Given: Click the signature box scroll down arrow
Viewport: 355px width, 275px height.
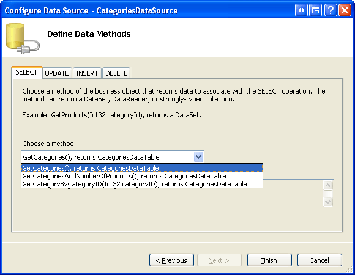Looking at the screenshot, I should point(328,202).
